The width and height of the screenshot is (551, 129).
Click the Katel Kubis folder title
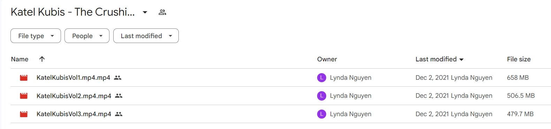tap(72, 12)
